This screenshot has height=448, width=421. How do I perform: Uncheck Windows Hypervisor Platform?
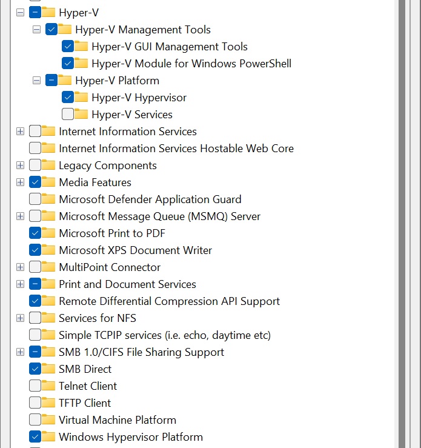[35, 436]
